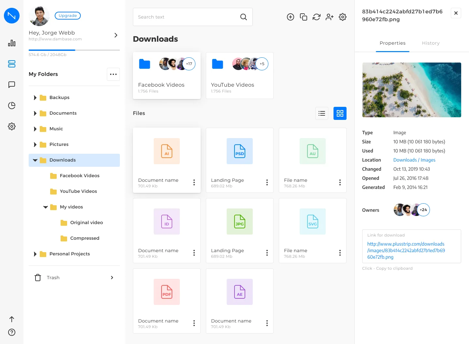Viewport: 469px width, 344px height.
Task: Collapse the My videos folder arrow
Action: (46, 207)
